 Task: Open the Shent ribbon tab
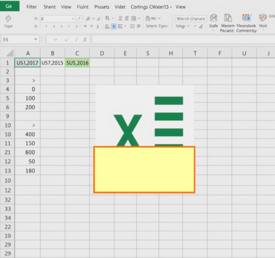click(49, 7)
